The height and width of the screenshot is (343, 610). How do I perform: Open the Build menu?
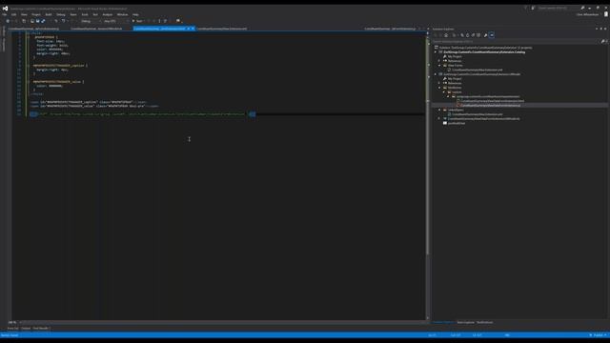pyautogui.click(x=49, y=14)
